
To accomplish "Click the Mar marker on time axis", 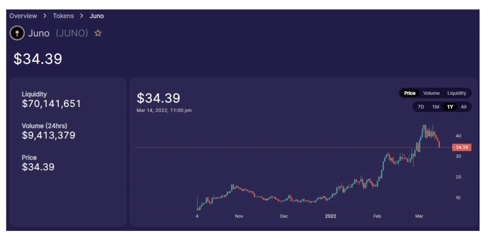I will pos(419,216).
